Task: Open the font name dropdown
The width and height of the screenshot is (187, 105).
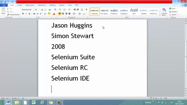Action: tap(34, 10)
